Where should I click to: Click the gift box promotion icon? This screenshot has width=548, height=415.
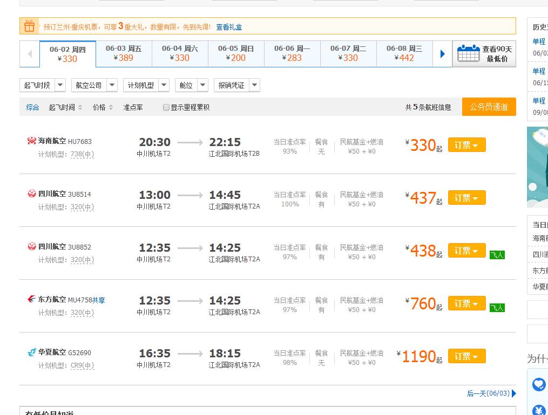coord(30,26)
